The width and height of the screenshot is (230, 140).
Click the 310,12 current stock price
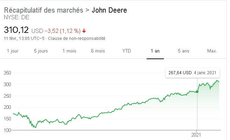pyautogui.click(x=16, y=30)
